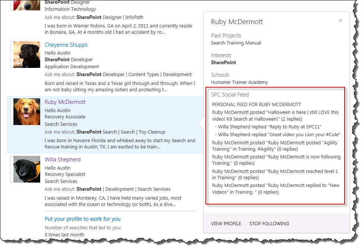Image resolution: width=364 pixels, height=249 pixels.
Task: Click 'I was born in Navarre Florida' description
Action: [120, 144]
